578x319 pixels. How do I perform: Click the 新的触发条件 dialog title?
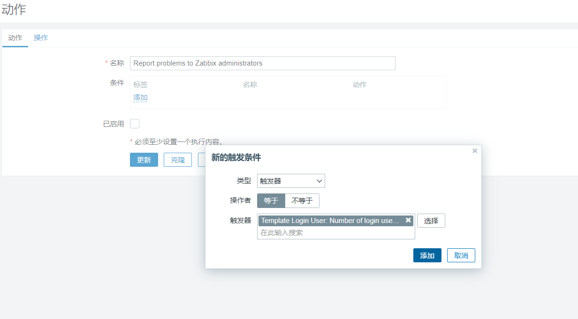tap(236, 158)
